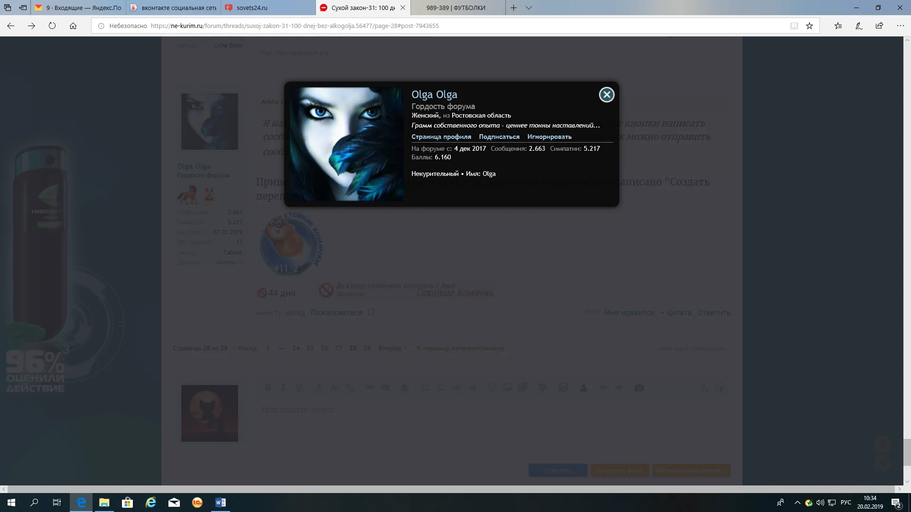The height and width of the screenshot is (512, 911).
Task: Open Страница профиля link in popup
Action: pos(441,137)
